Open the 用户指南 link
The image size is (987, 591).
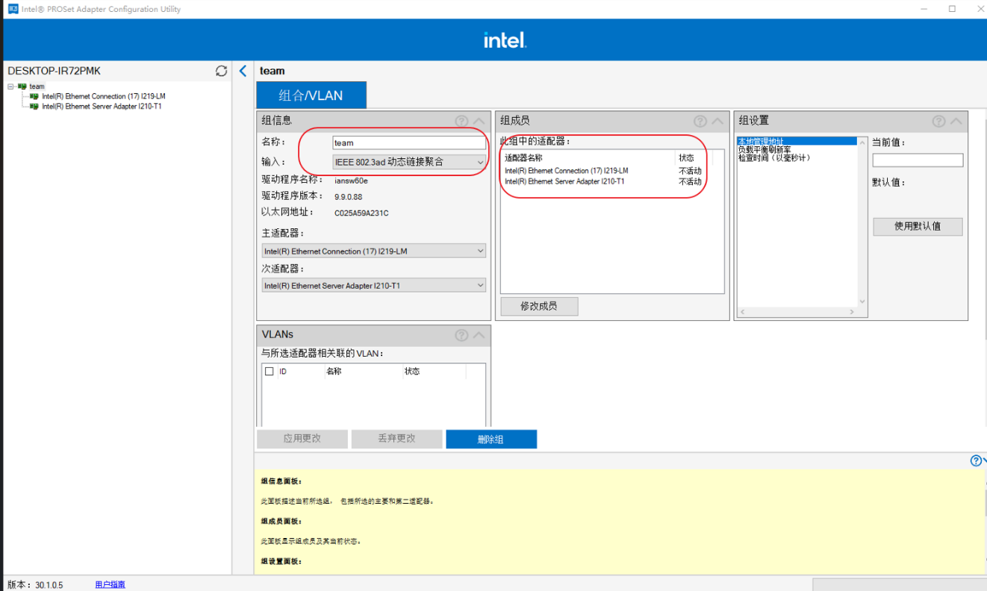110,585
